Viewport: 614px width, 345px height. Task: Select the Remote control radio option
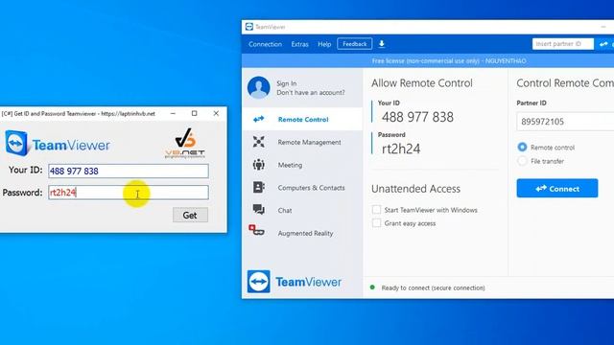(522, 147)
